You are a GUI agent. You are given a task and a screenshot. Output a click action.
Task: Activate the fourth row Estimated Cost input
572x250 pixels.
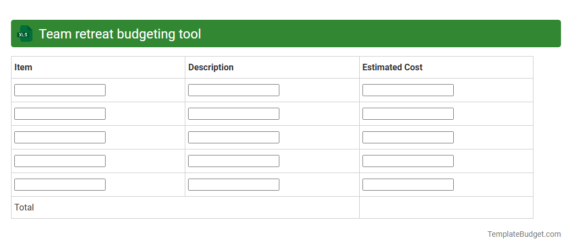408,161
